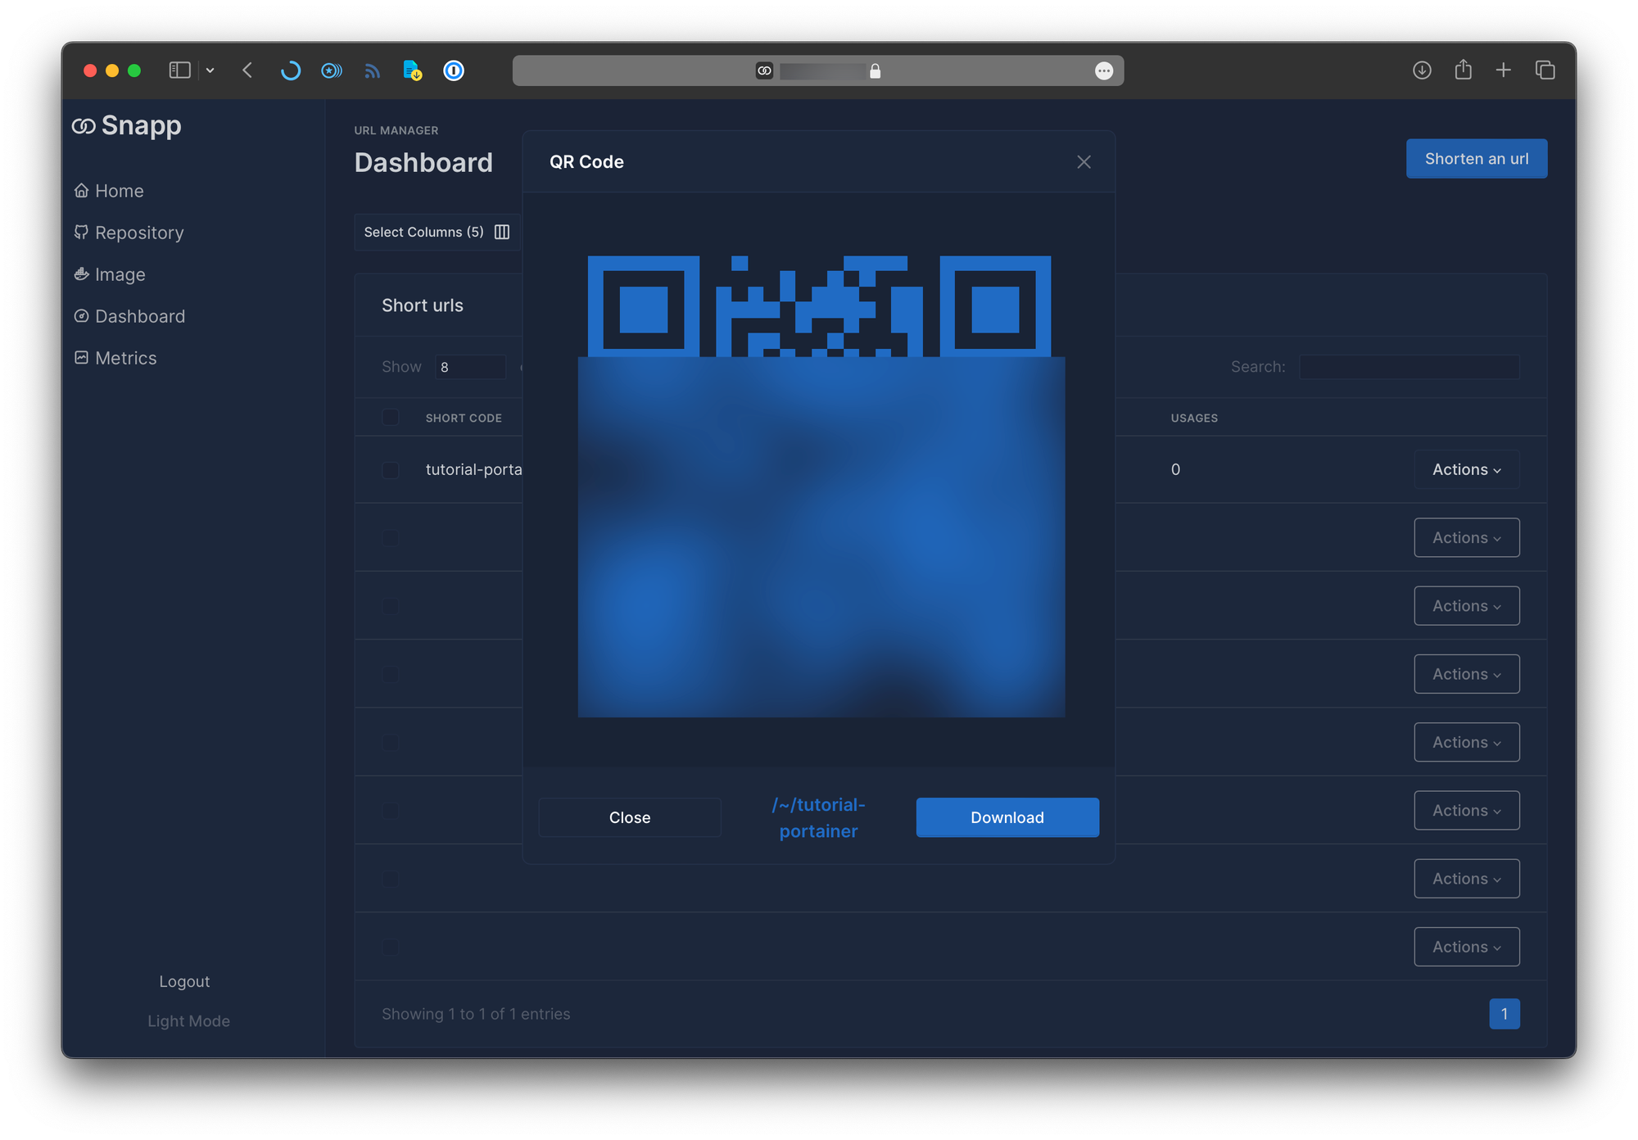Screen dimensions: 1638x1140
Task: Expand the second row Actions dropdown
Action: (1467, 537)
